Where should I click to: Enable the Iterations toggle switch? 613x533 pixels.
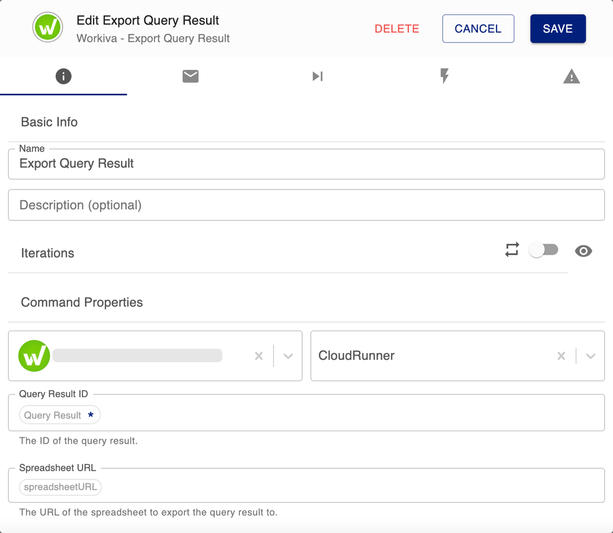tap(543, 250)
